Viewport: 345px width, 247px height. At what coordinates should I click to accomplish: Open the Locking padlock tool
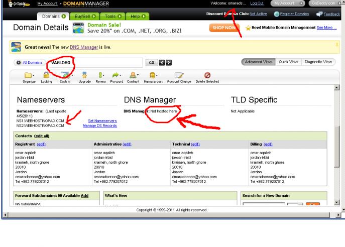click(x=46, y=75)
